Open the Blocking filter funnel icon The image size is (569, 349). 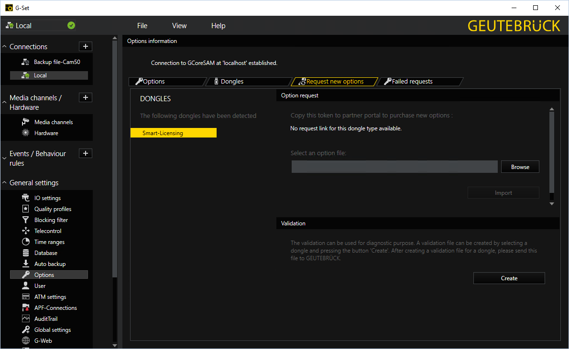[26, 220]
